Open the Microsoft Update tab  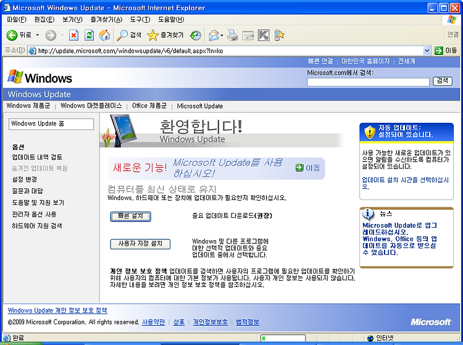tap(200, 106)
